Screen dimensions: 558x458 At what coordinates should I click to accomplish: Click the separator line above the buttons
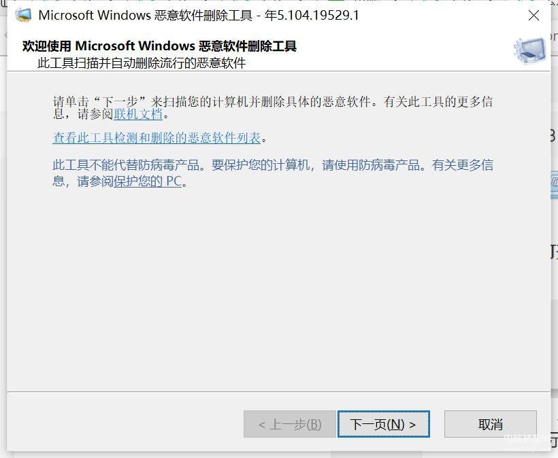click(x=278, y=392)
